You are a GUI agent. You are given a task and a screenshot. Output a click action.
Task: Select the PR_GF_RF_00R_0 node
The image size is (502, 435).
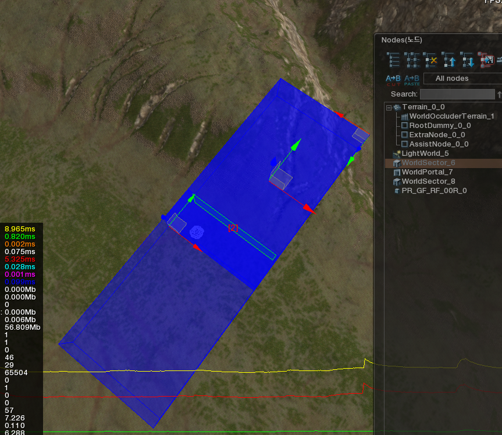433,190
